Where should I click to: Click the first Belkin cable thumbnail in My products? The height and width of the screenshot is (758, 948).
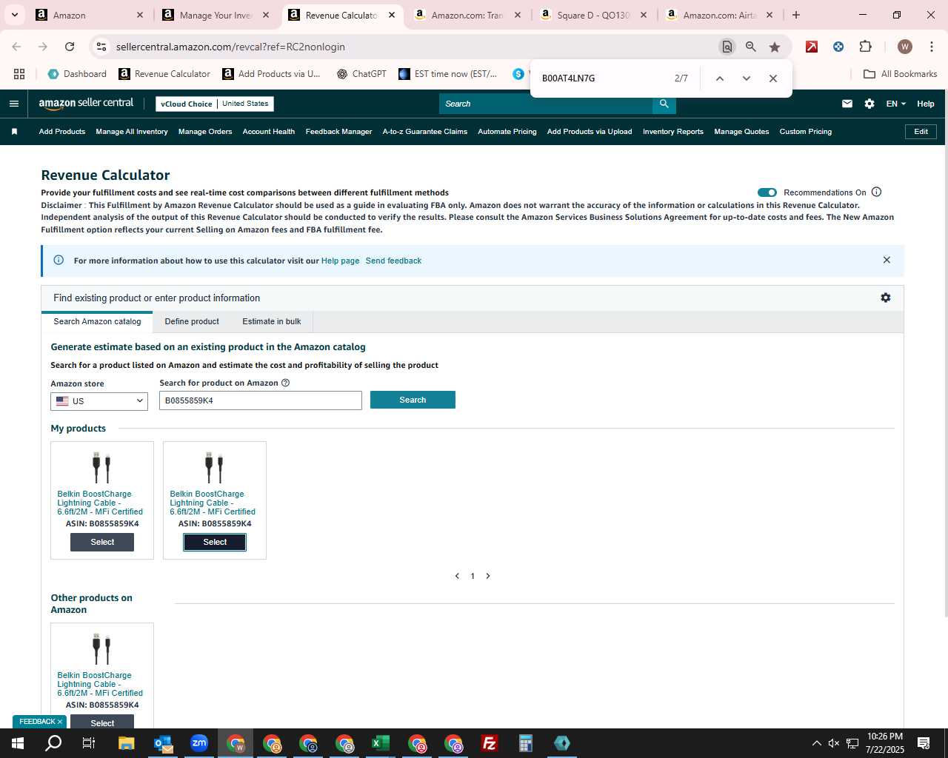click(x=102, y=467)
